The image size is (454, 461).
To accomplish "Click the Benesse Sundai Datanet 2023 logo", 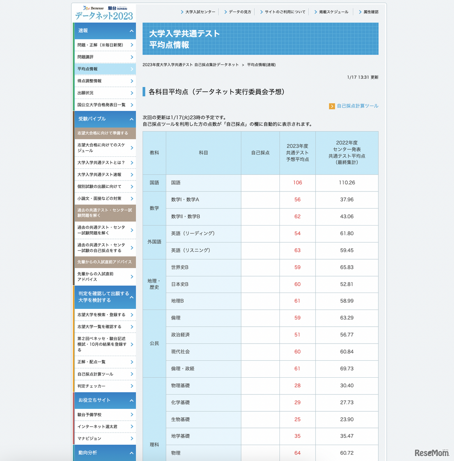I will 104,13.
